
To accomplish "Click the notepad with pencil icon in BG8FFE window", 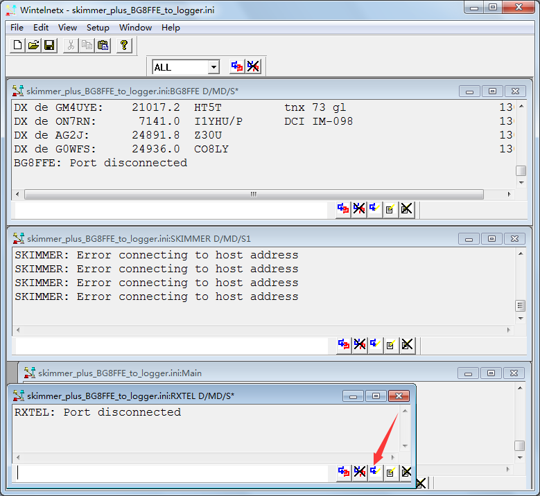I will 390,209.
